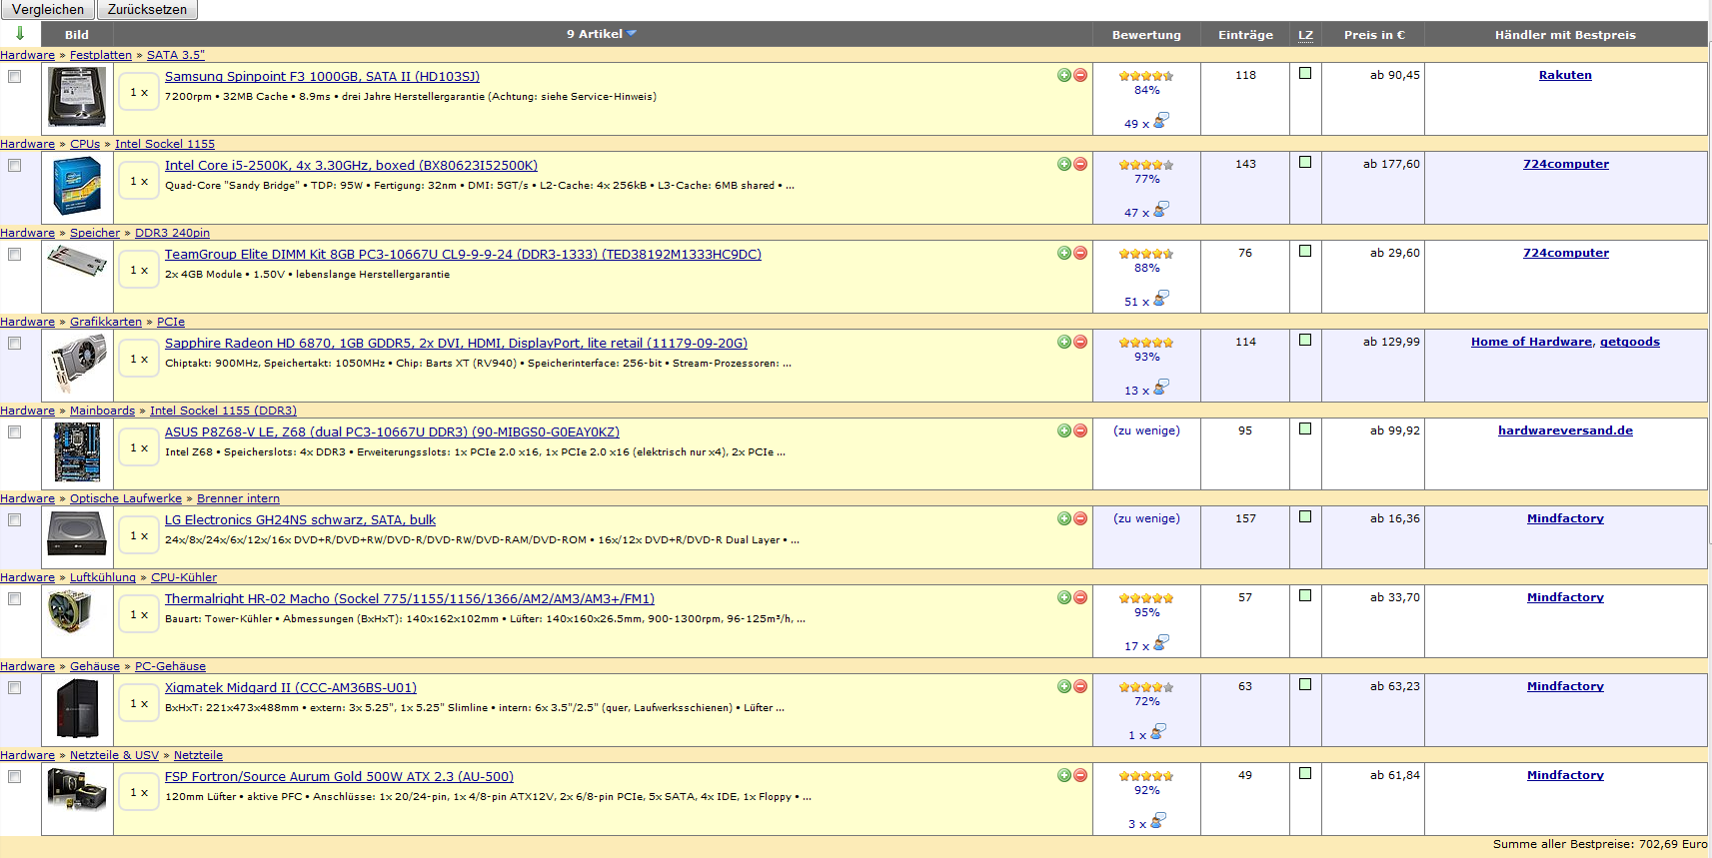Click green plus for LG Electronics GH24NS
Viewport: 1712px width, 858px height.
(x=1064, y=518)
